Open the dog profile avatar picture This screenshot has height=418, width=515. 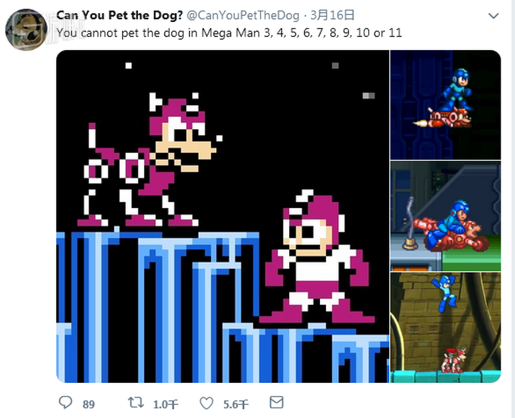pos(26,30)
